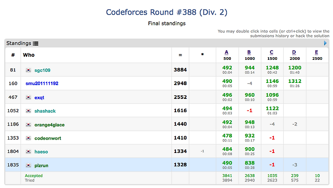
Task: Select codeonwort's problem B score 932
Action: click(x=250, y=136)
